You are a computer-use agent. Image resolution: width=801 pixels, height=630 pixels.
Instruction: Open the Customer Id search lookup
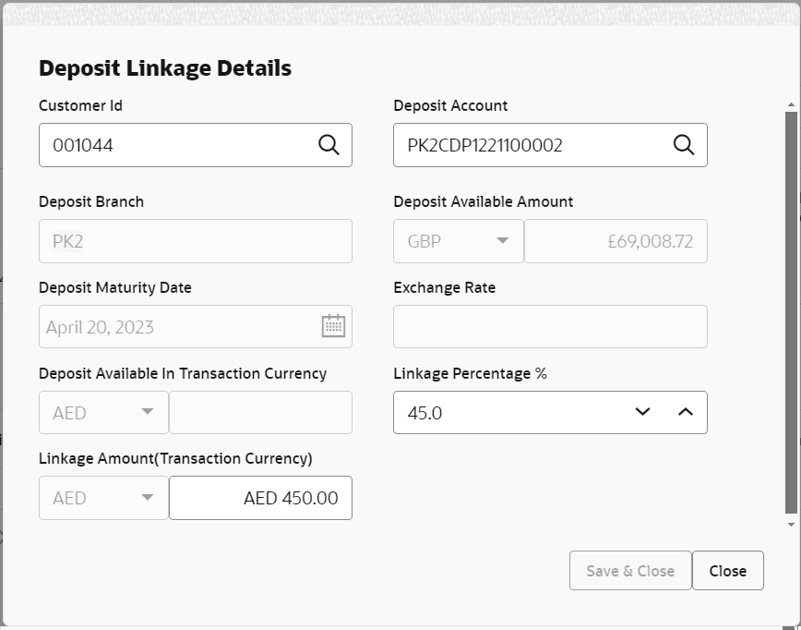[329, 145]
